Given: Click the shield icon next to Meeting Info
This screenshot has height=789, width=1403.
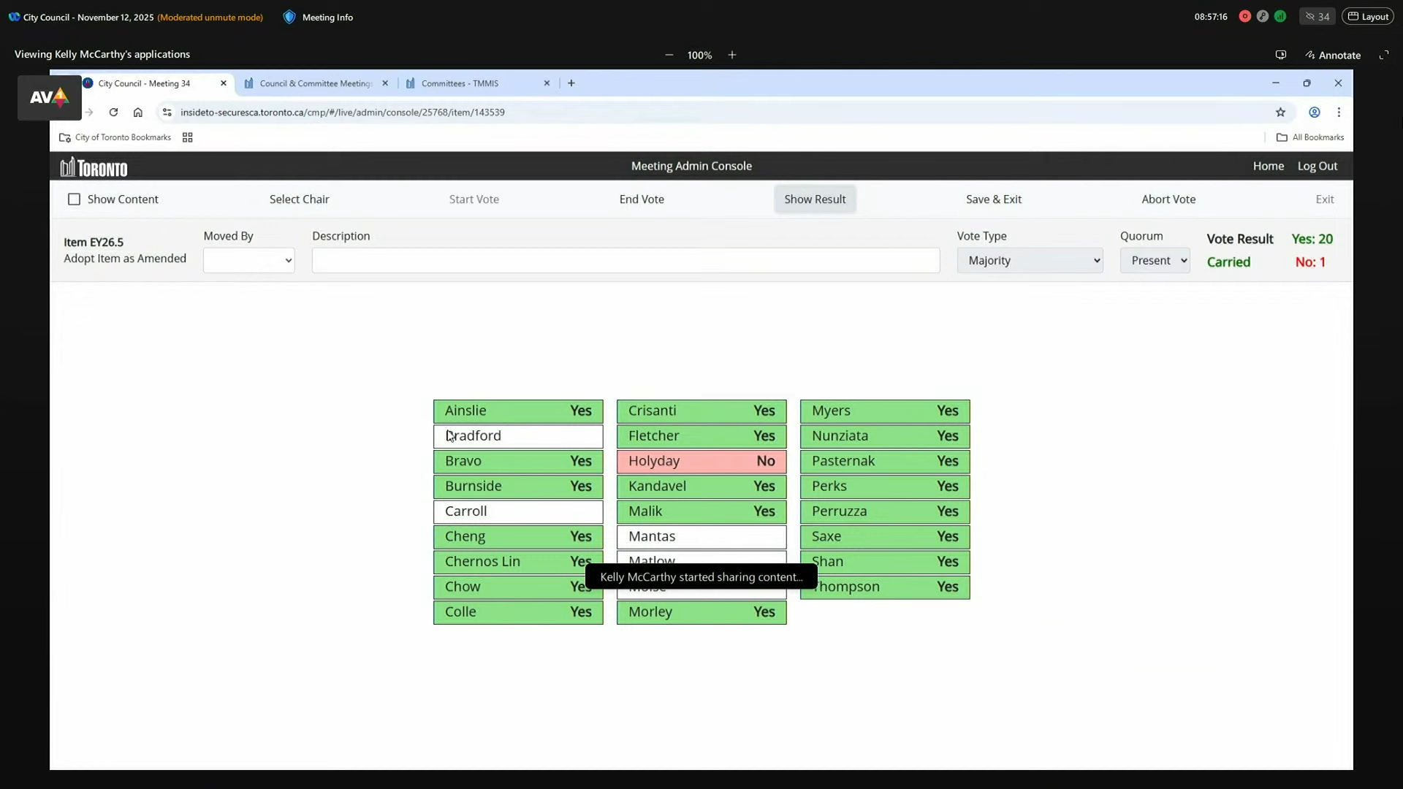Looking at the screenshot, I should pos(290,17).
